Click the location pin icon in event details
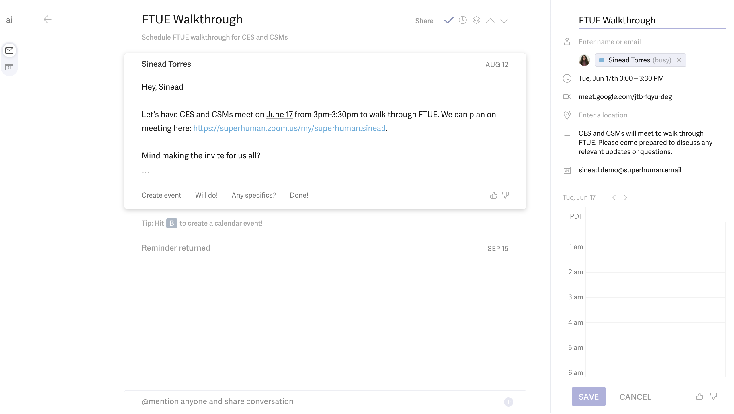 567,115
